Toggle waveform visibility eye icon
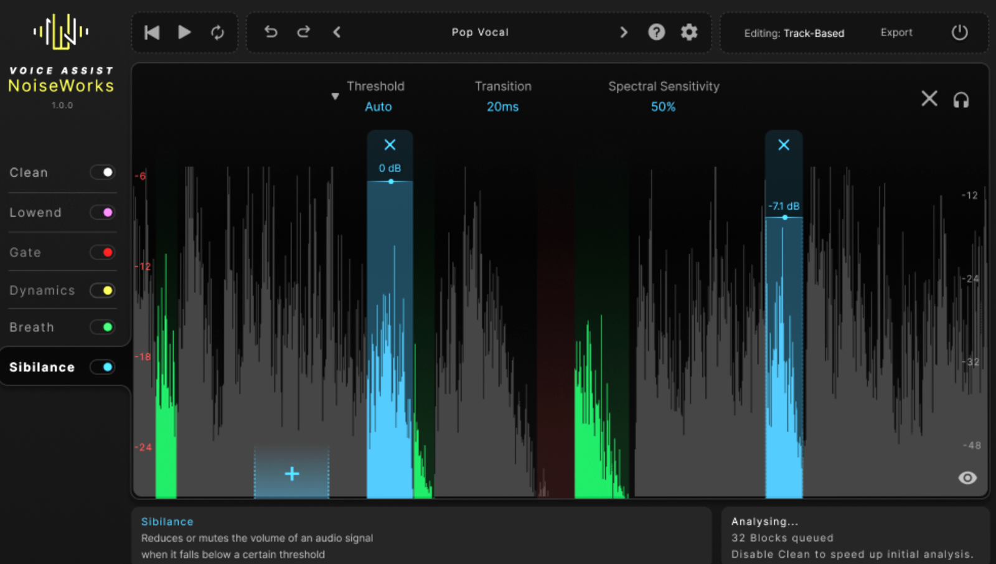Image resolution: width=996 pixels, height=564 pixels. point(967,477)
